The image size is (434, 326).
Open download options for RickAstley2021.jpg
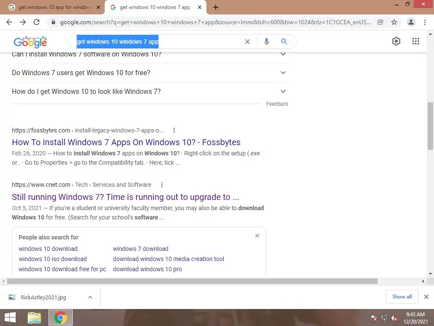[90, 297]
